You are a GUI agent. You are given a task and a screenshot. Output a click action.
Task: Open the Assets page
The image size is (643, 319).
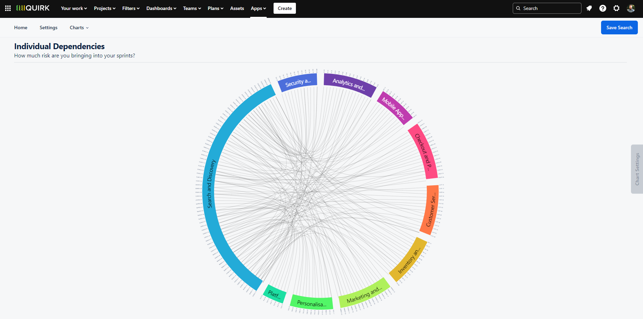237,8
